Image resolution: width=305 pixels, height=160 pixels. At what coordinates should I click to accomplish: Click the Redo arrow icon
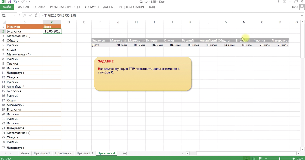[x=23, y=2]
